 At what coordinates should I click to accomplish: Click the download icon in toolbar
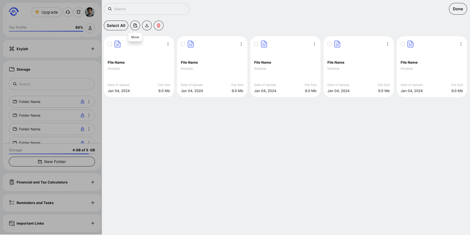(147, 26)
